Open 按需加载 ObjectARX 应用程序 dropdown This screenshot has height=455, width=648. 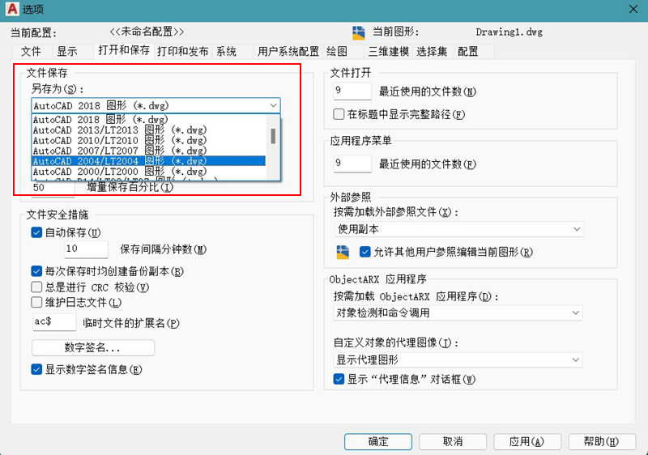pos(458,313)
